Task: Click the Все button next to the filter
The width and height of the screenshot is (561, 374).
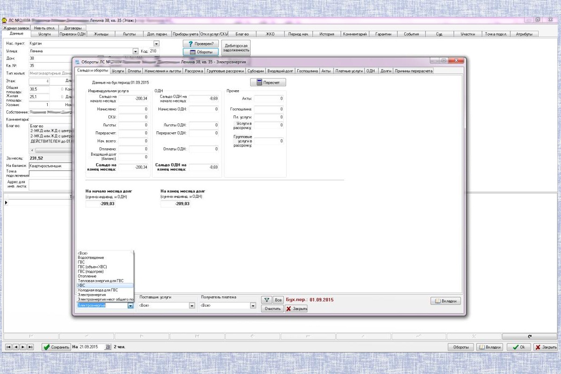Action: (278, 300)
